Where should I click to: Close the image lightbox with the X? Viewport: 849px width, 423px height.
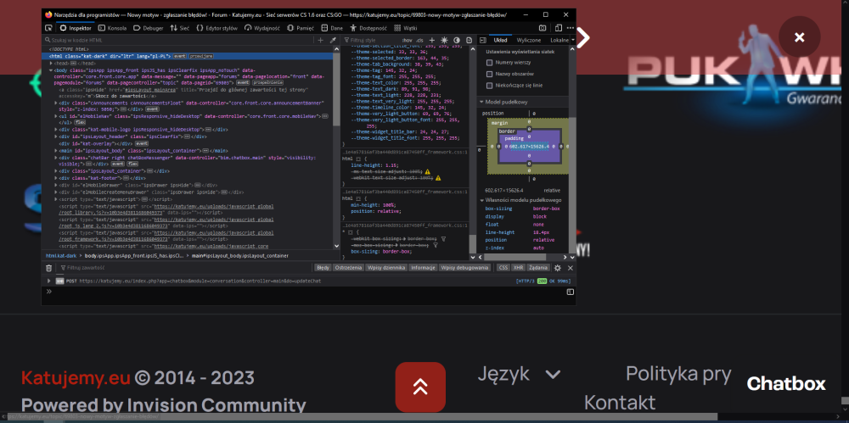coord(799,36)
